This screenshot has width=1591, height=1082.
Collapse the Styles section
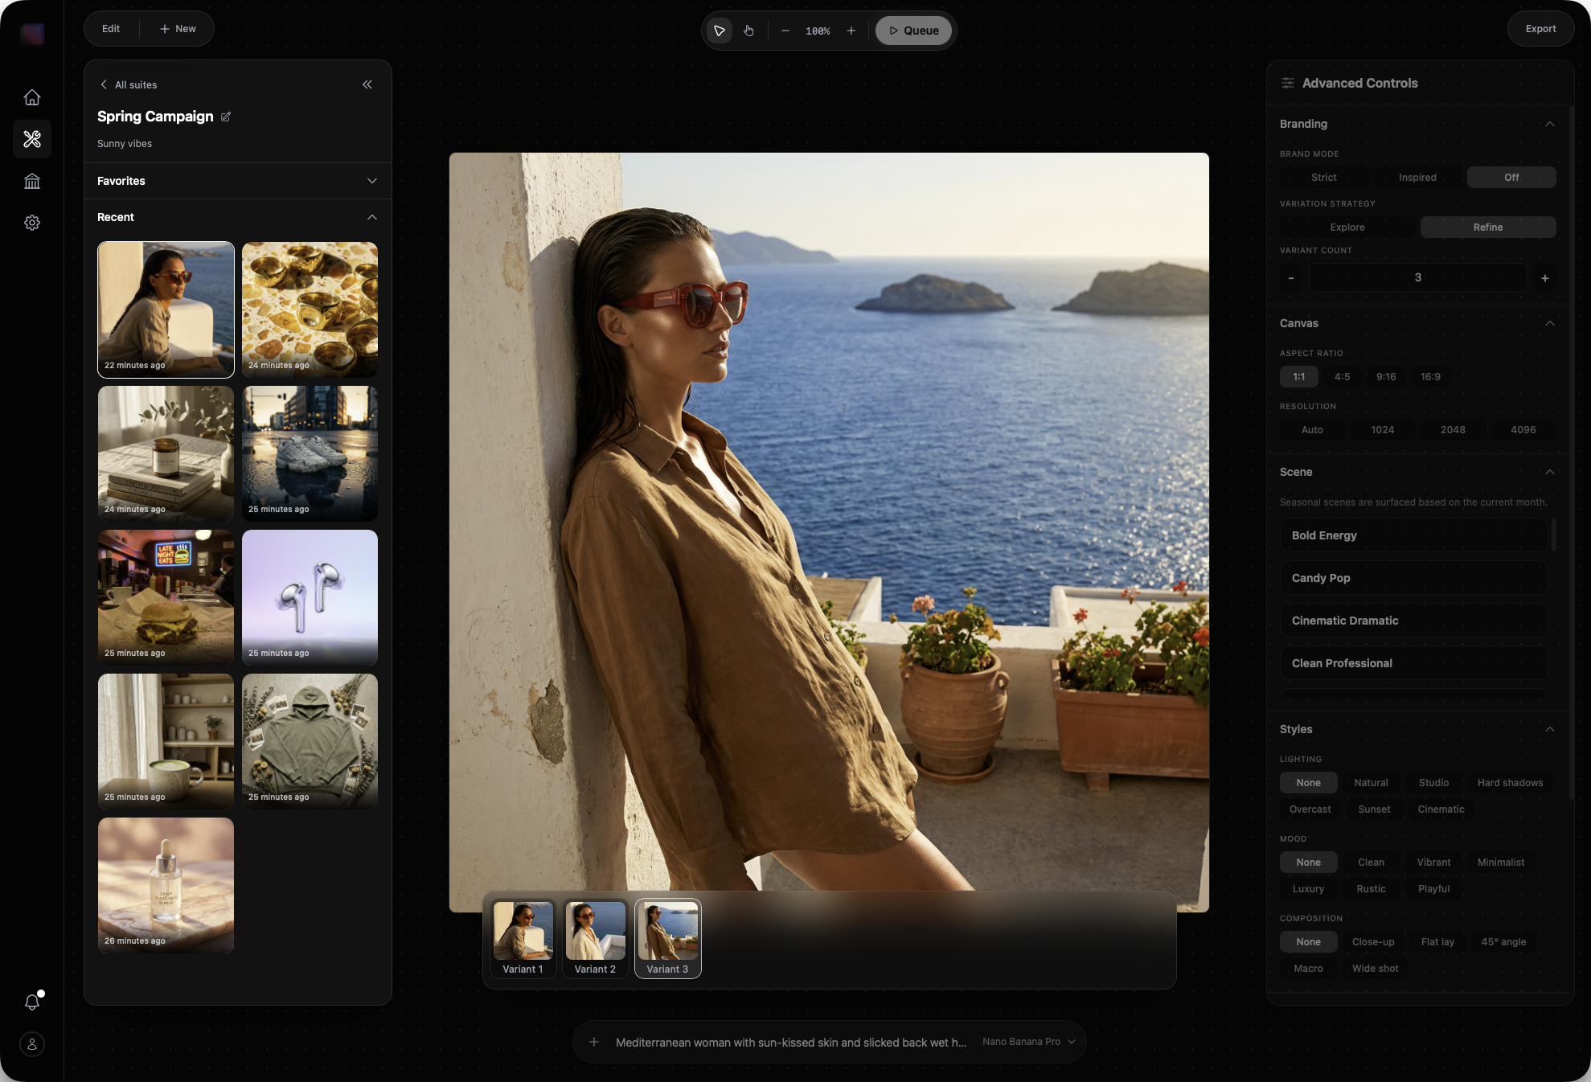pyautogui.click(x=1551, y=729)
